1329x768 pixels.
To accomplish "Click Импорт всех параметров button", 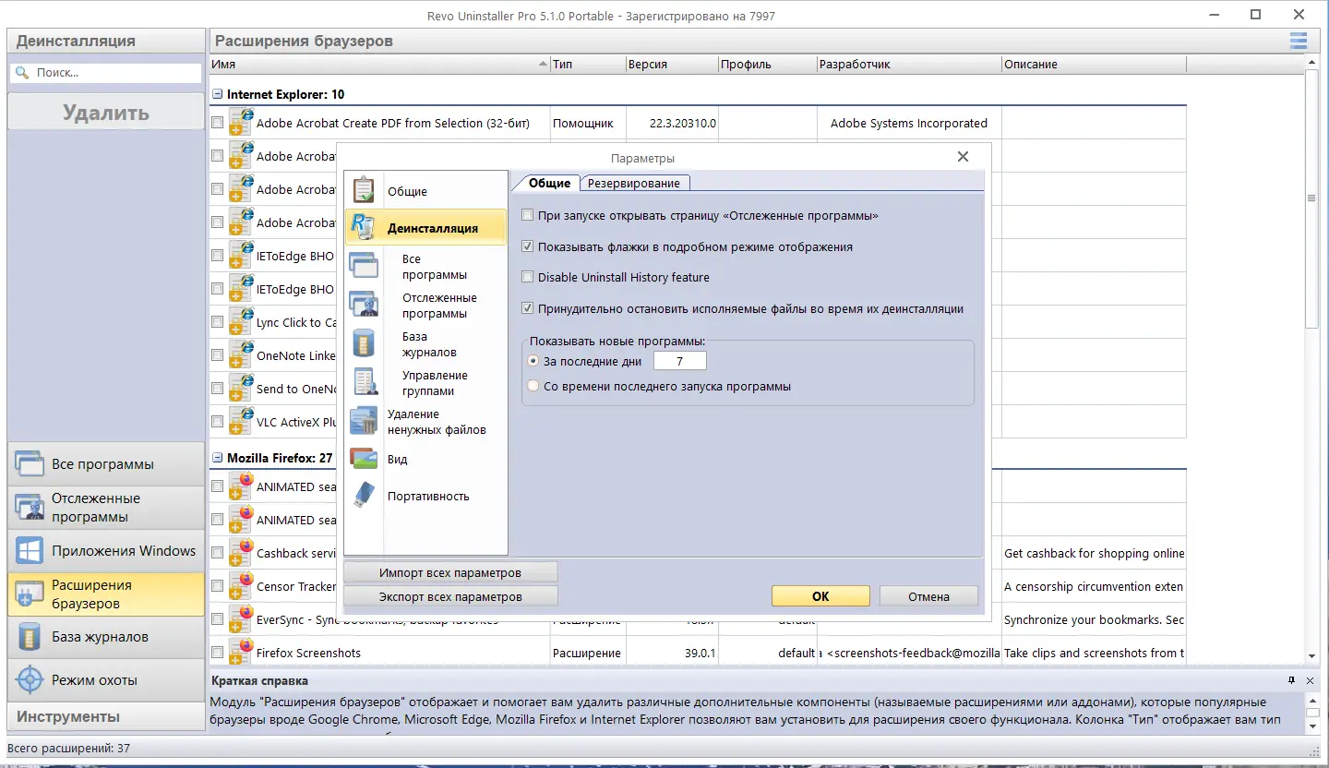I will pyautogui.click(x=450, y=572).
